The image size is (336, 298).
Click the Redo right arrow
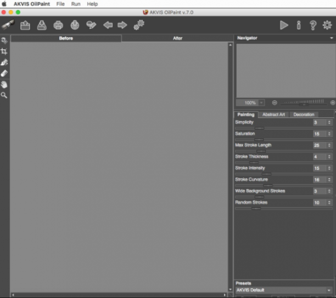(x=122, y=25)
